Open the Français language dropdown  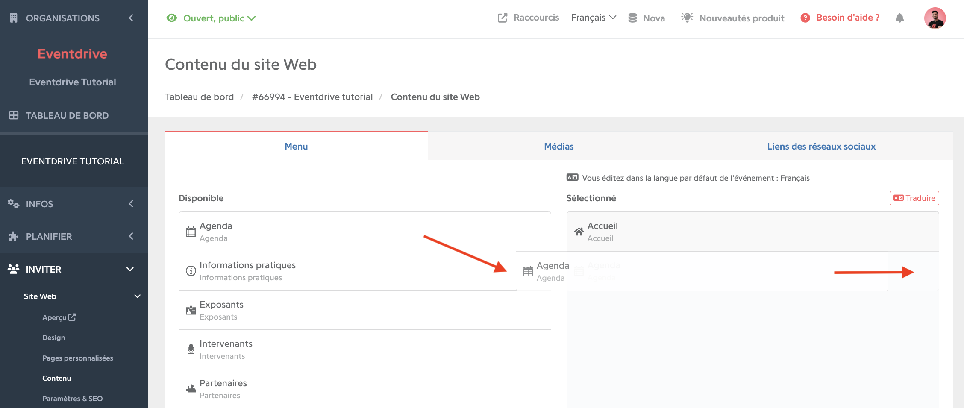(x=594, y=18)
